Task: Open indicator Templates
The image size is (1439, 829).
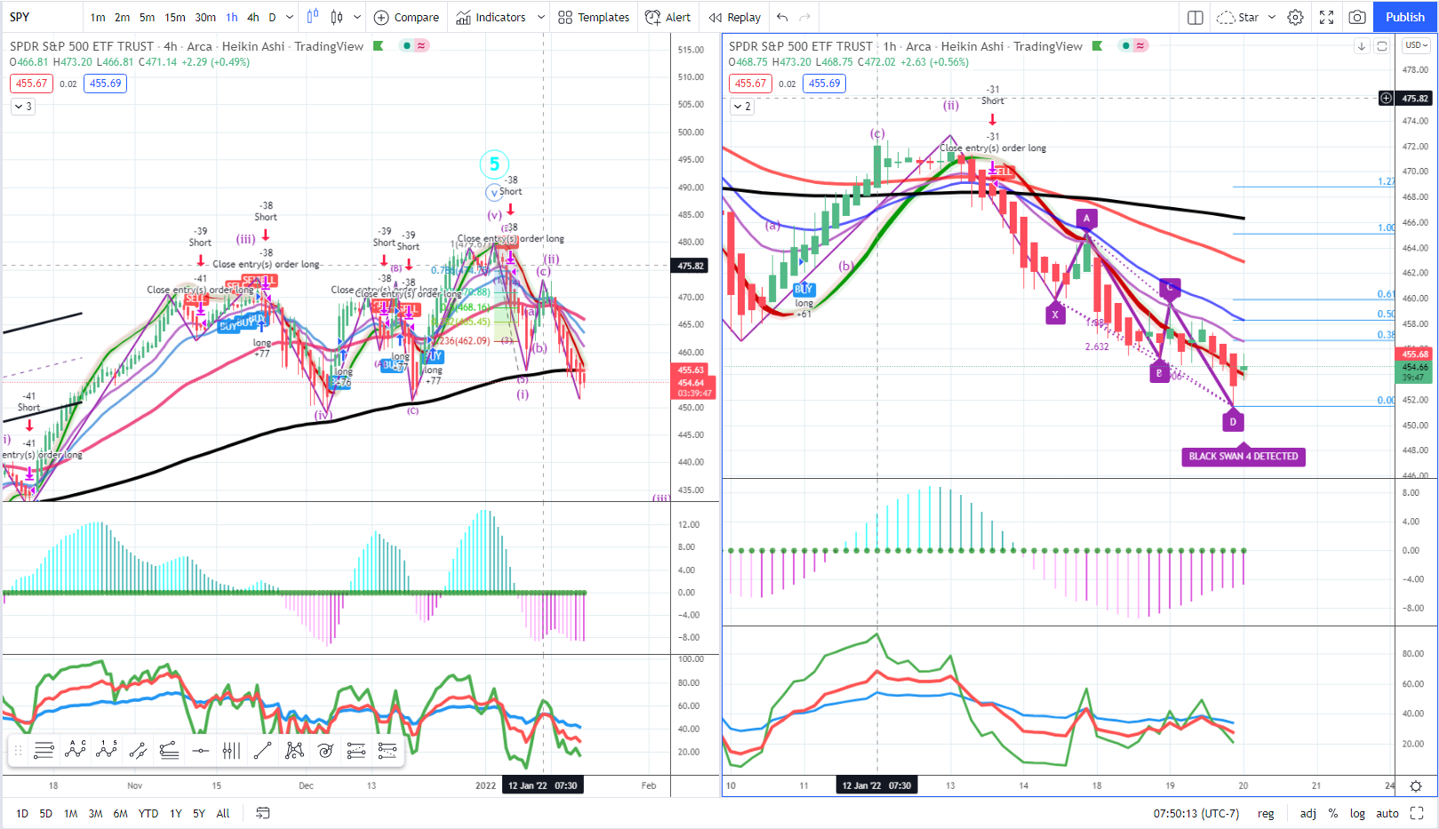Action: (x=594, y=17)
